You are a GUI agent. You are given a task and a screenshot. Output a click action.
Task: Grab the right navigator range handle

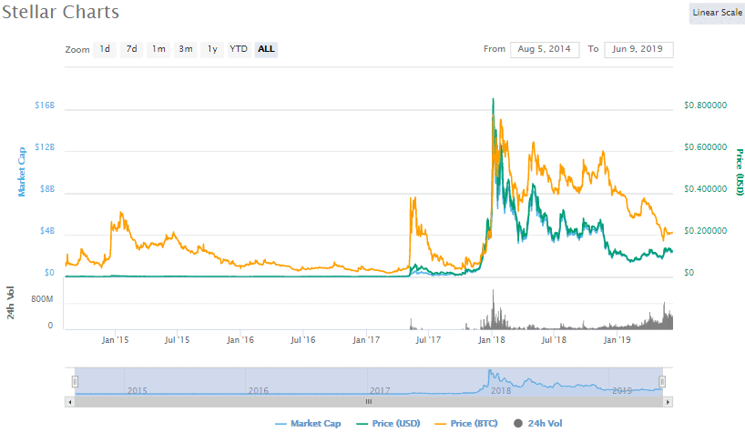coord(662,381)
